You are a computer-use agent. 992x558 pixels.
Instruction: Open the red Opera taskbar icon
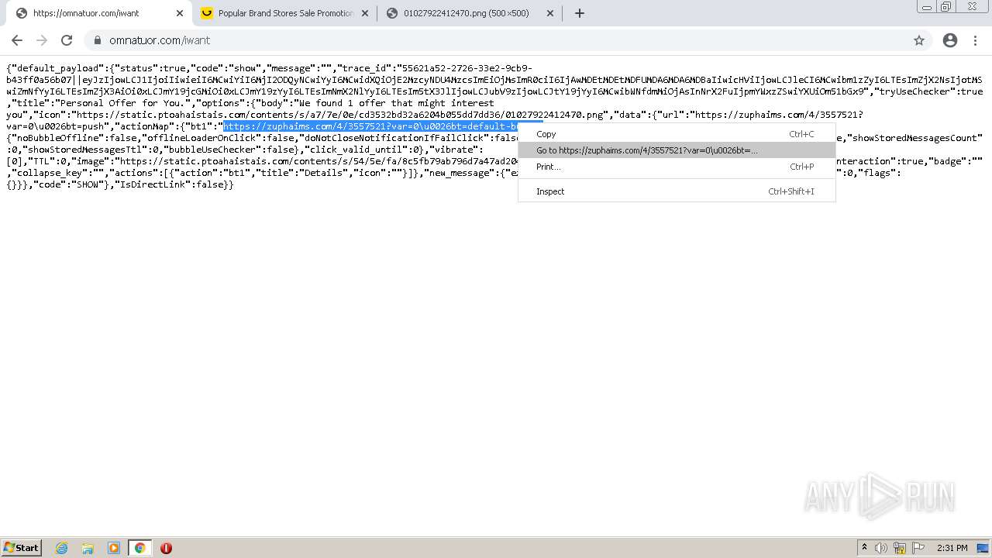click(166, 548)
